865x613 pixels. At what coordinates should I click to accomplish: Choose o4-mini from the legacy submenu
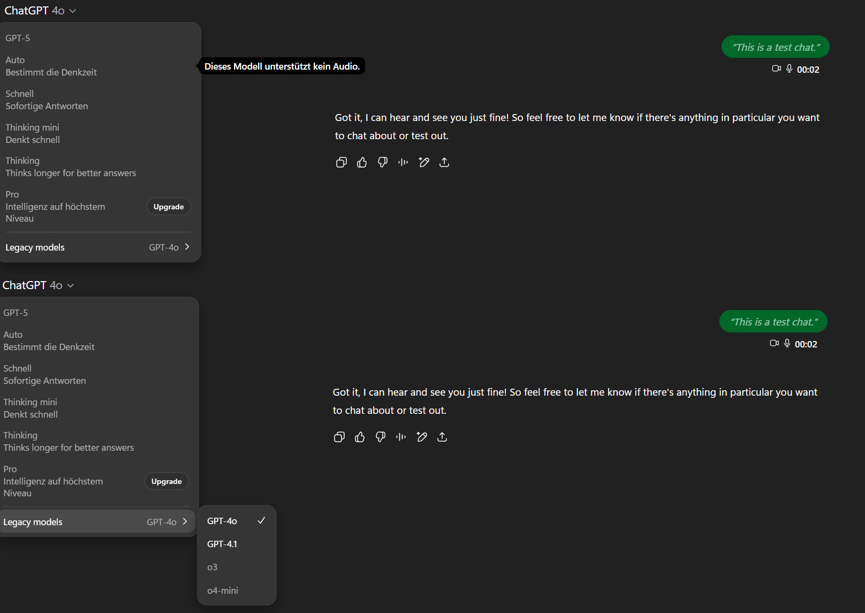[237, 591]
